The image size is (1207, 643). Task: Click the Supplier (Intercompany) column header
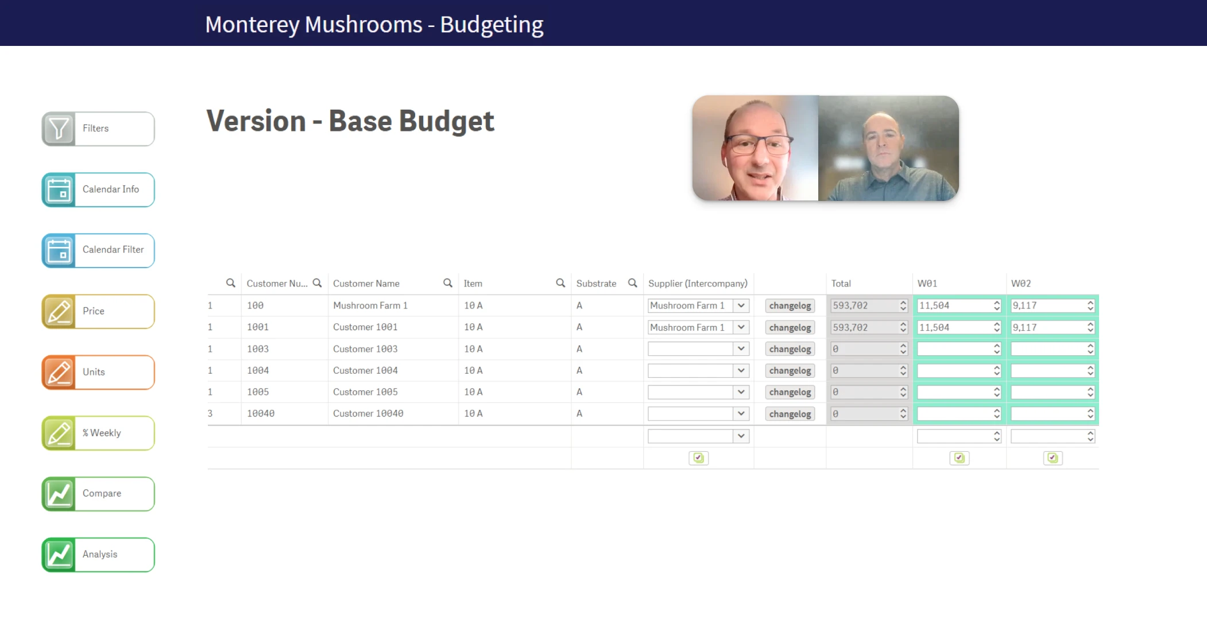click(698, 283)
